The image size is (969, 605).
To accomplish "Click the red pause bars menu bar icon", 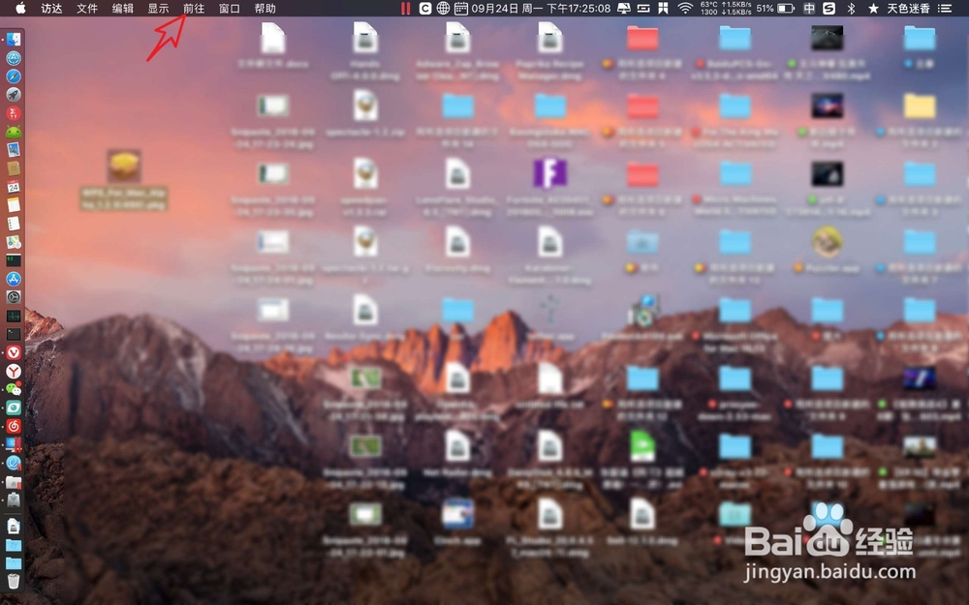I will (405, 8).
